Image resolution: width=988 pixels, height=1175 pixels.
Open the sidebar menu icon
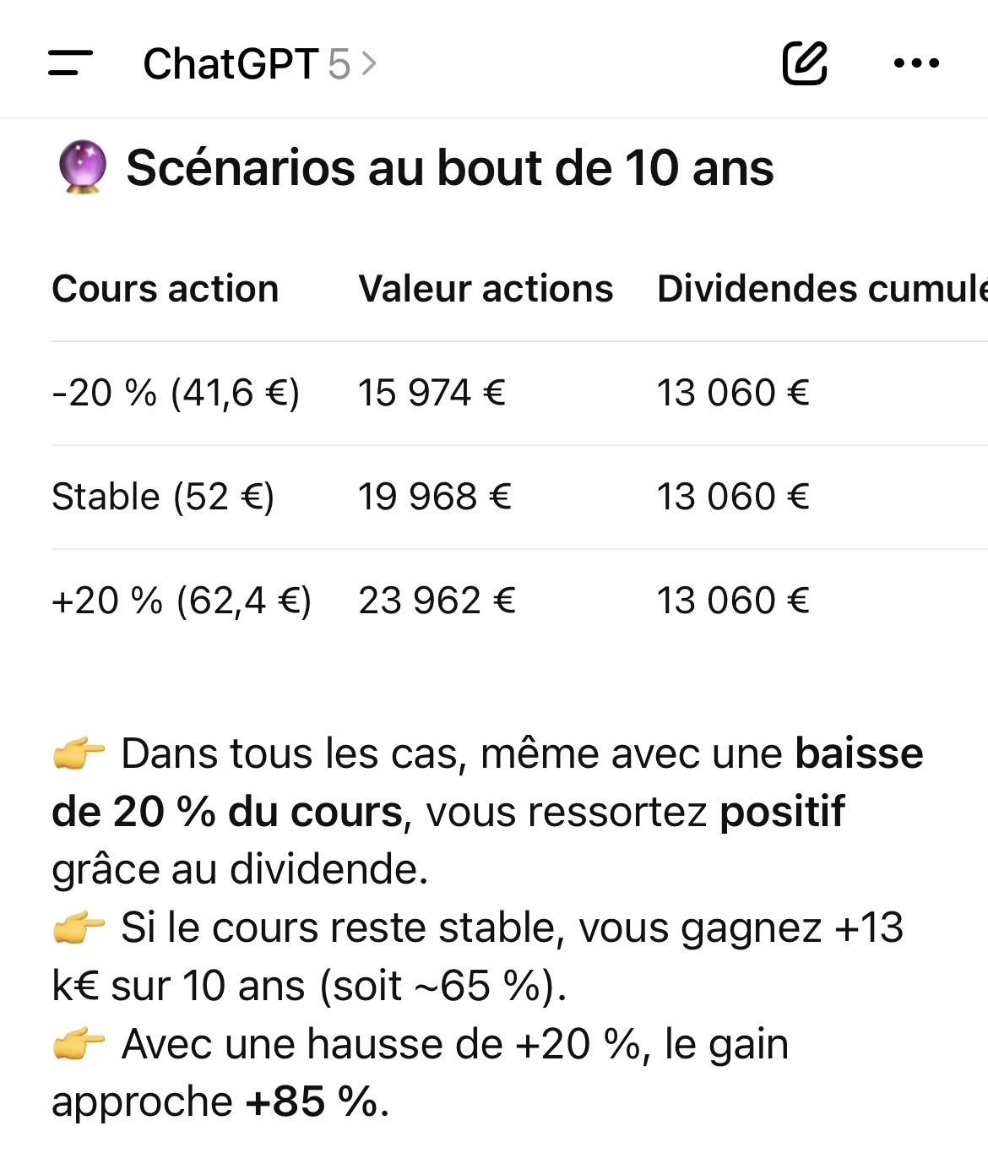(70, 63)
